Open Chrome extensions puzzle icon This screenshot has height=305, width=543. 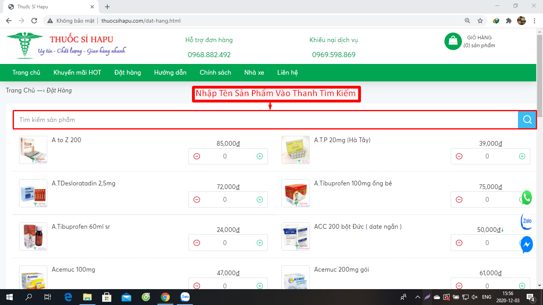508,21
